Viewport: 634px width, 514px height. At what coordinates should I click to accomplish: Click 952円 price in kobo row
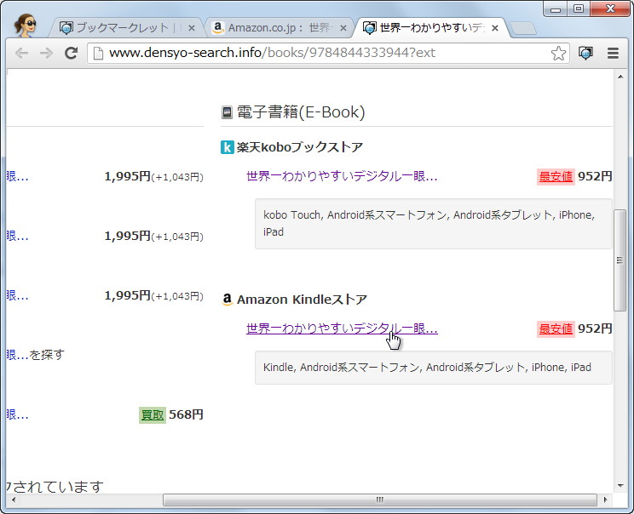pos(595,176)
